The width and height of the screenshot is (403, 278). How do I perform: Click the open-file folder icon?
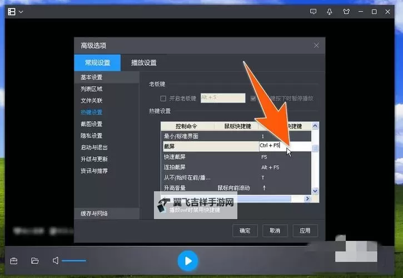34,261
